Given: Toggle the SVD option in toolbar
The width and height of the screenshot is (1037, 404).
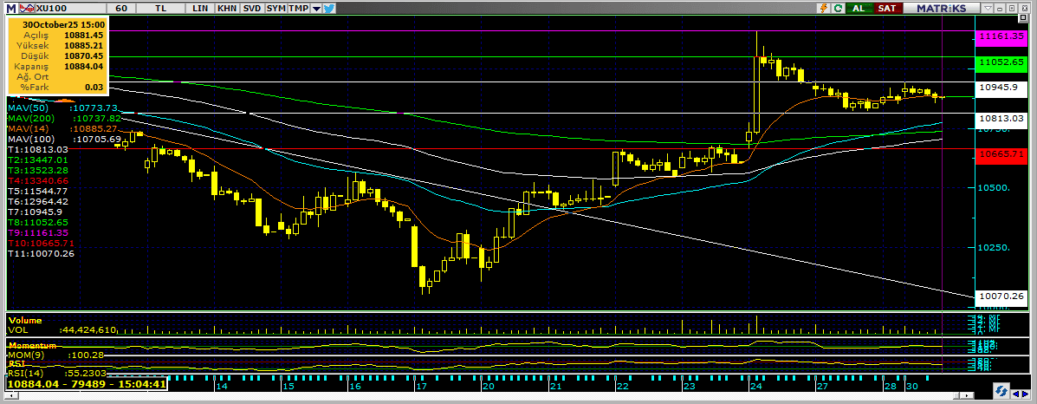Looking at the screenshot, I should click(x=251, y=7).
